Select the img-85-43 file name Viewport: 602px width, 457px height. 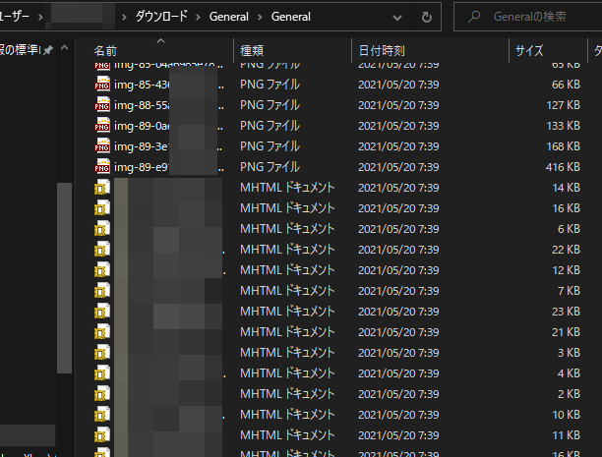point(169,85)
